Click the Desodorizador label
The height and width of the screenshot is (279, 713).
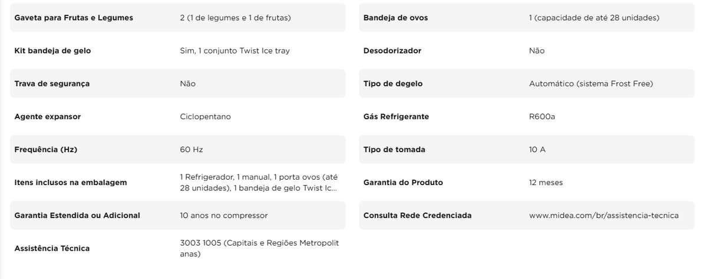(392, 51)
